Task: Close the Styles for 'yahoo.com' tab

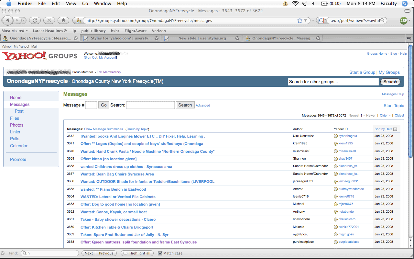Action: (x=157, y=38)
